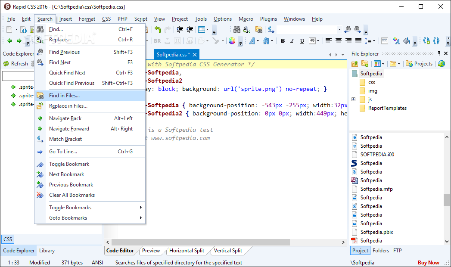This screenshot has width=451, height=267.
Task: Select Replace in Files menu entry
Action: [x=90, y=106]
